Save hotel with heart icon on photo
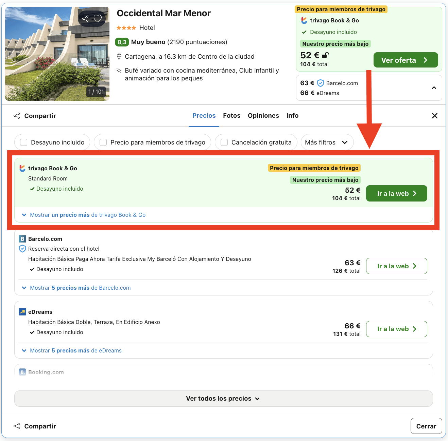The height and width of the screenshot is (441, 448). pos(98,18)
